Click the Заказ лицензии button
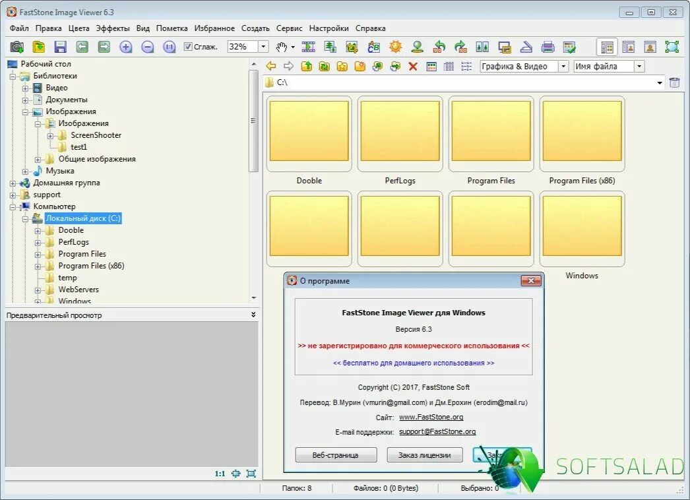The image size is (690, 500). tap(425, 455)
